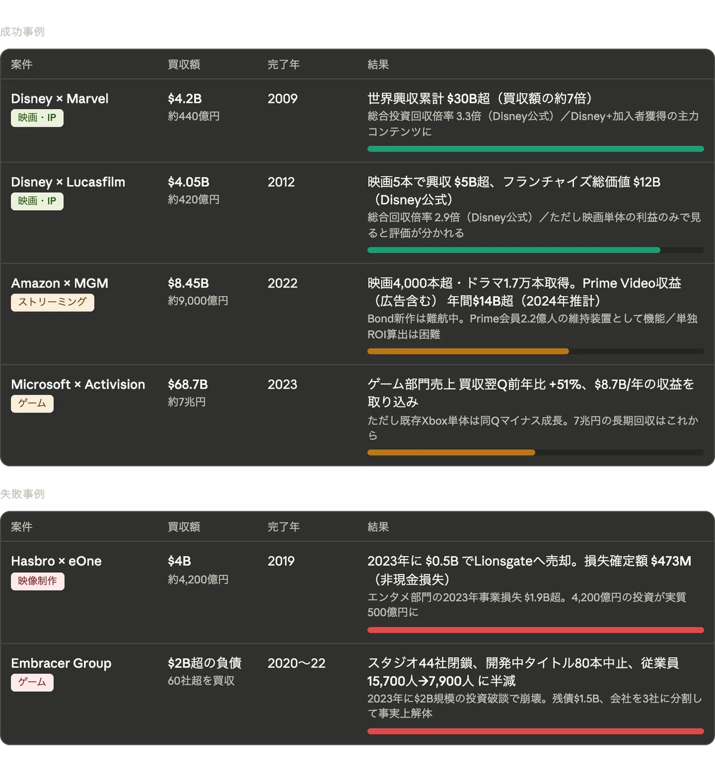Select the Hasbro × eOne deal name
The width and height of the screenshot is (715, 765).
pyautogui.click(x=56, y=561)
